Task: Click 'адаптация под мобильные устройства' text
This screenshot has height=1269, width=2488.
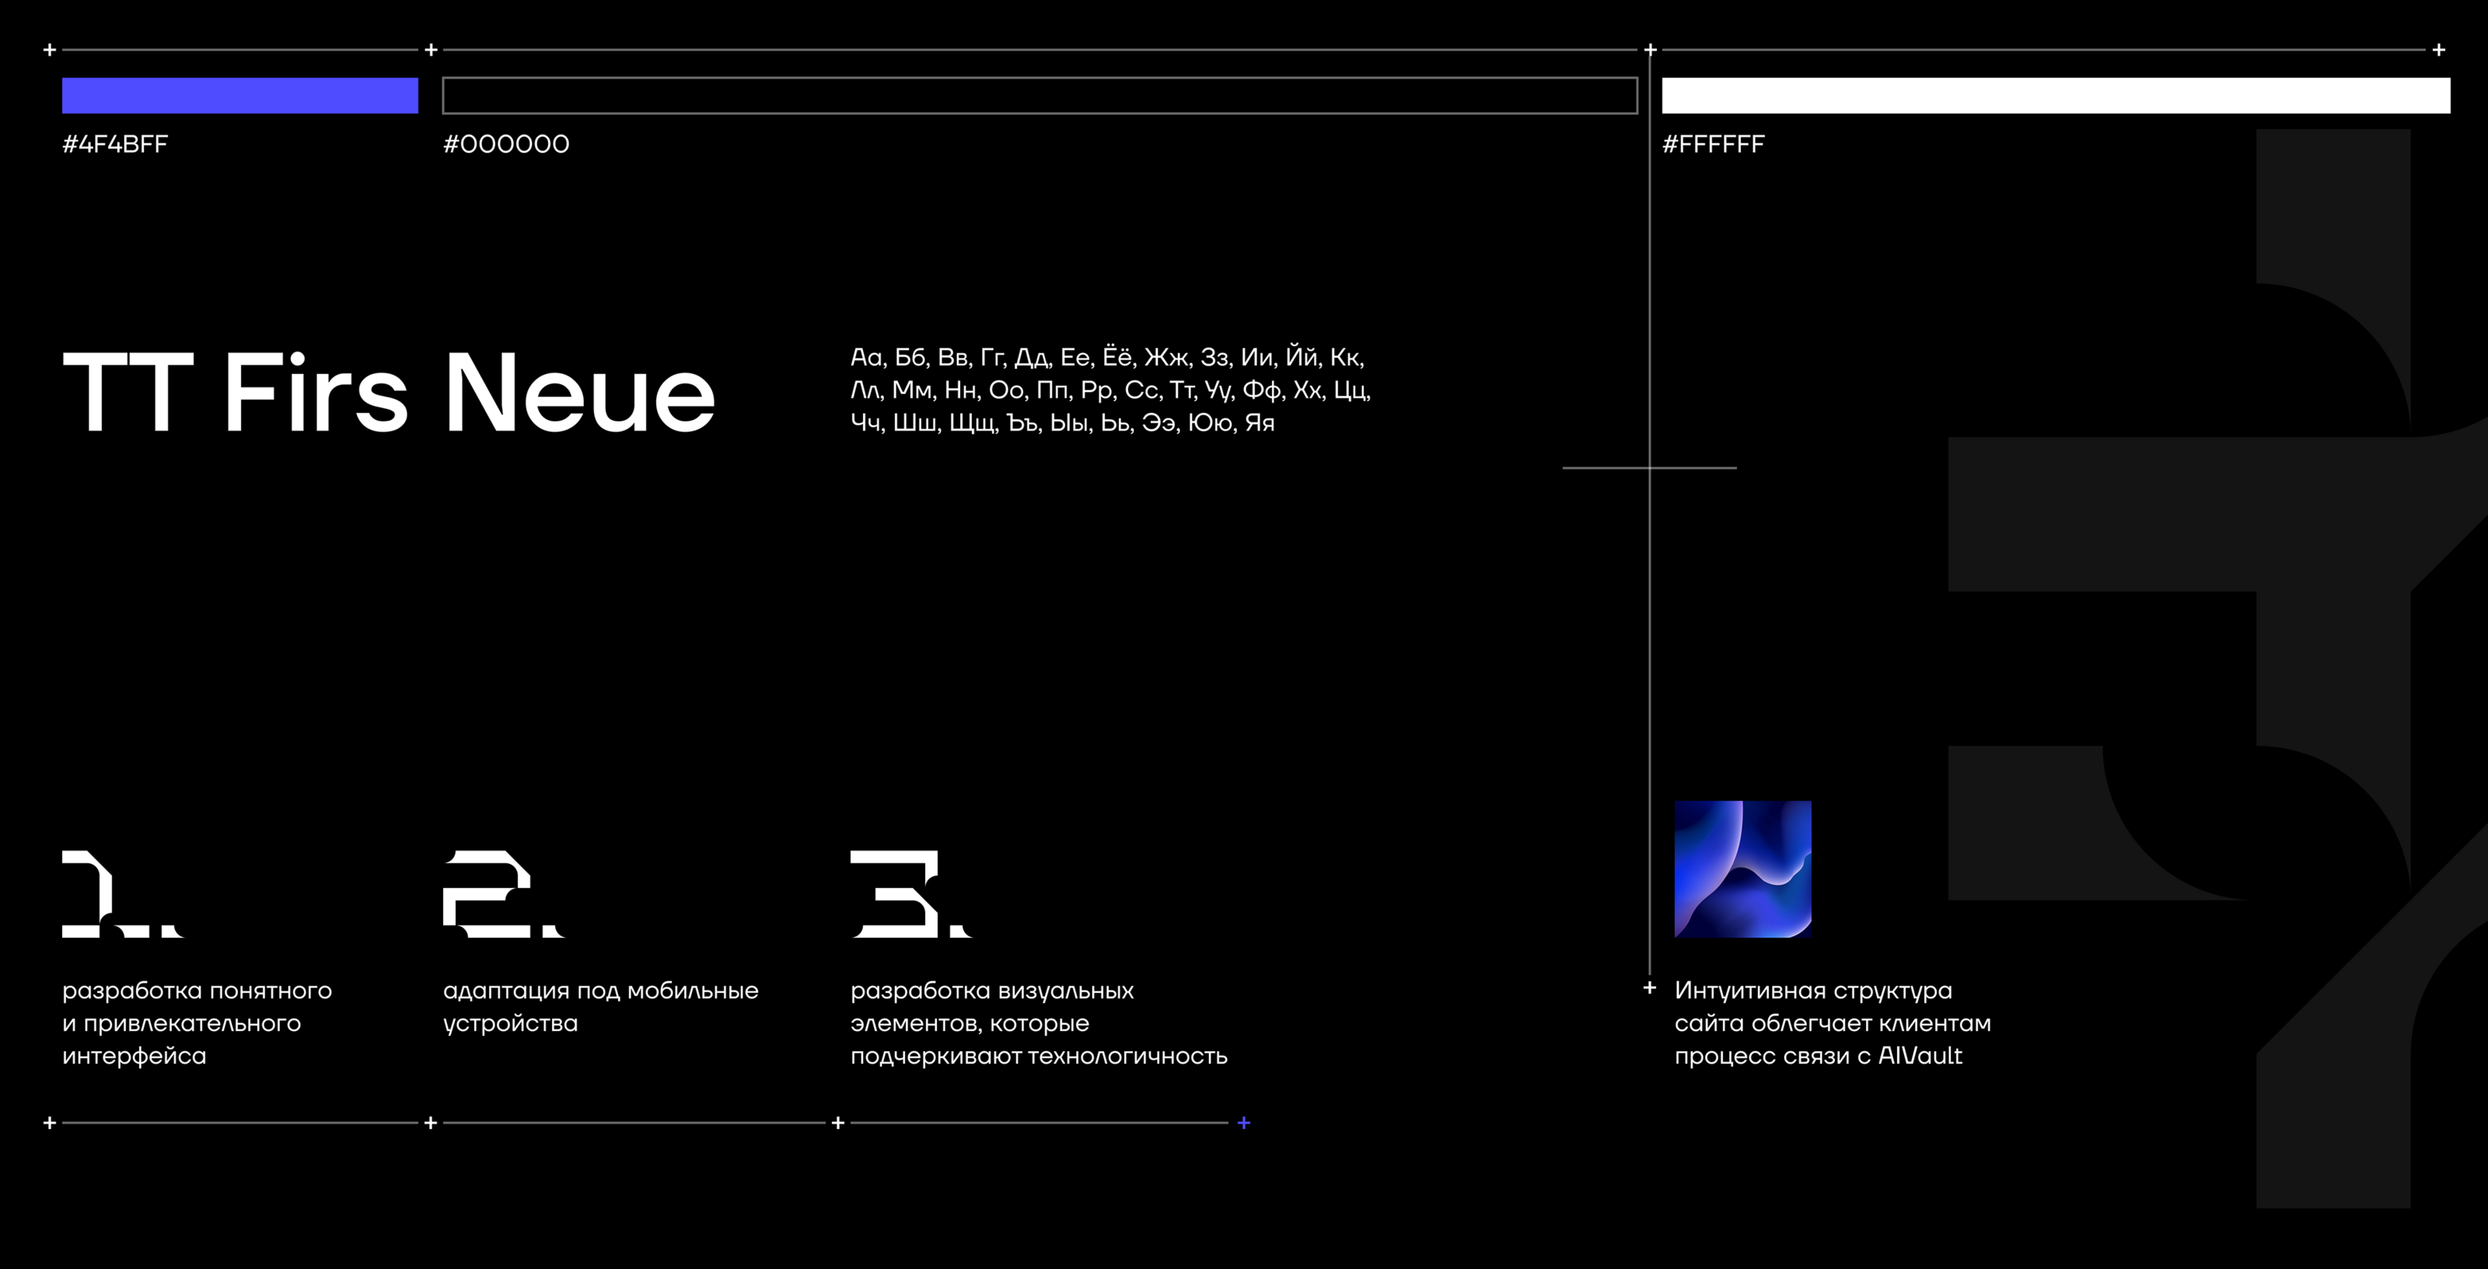Action: tap(599, 1006)
